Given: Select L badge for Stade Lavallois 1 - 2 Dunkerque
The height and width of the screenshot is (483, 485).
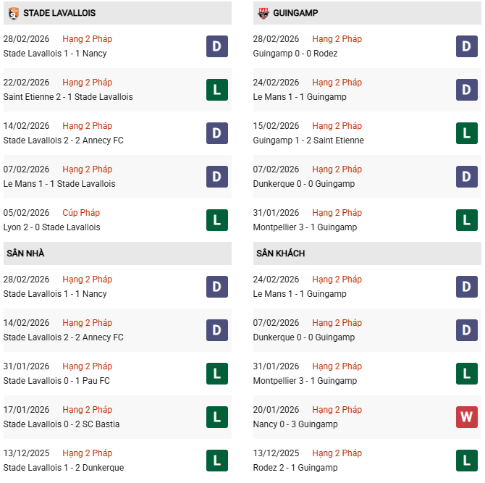Looking at the screenshot, I should [x=217, y=461].
